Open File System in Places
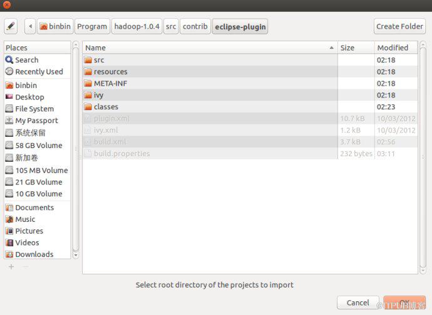 (38, 109)
